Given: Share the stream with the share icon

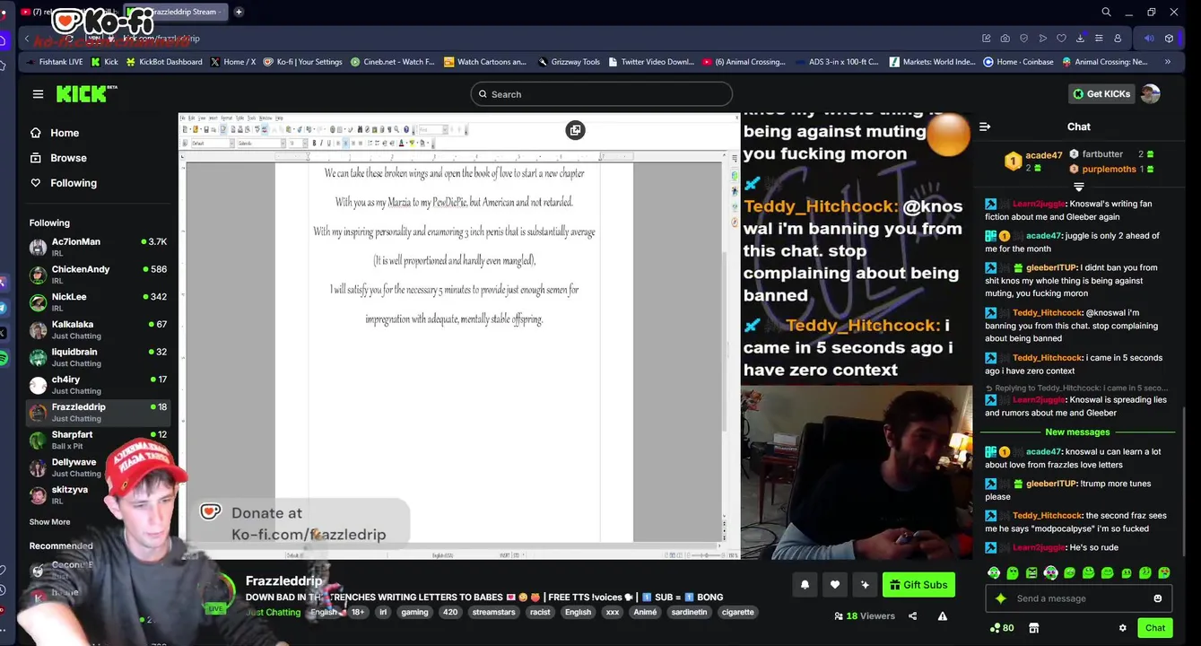Looking at the screenshot, I should (x=912, y=616).
